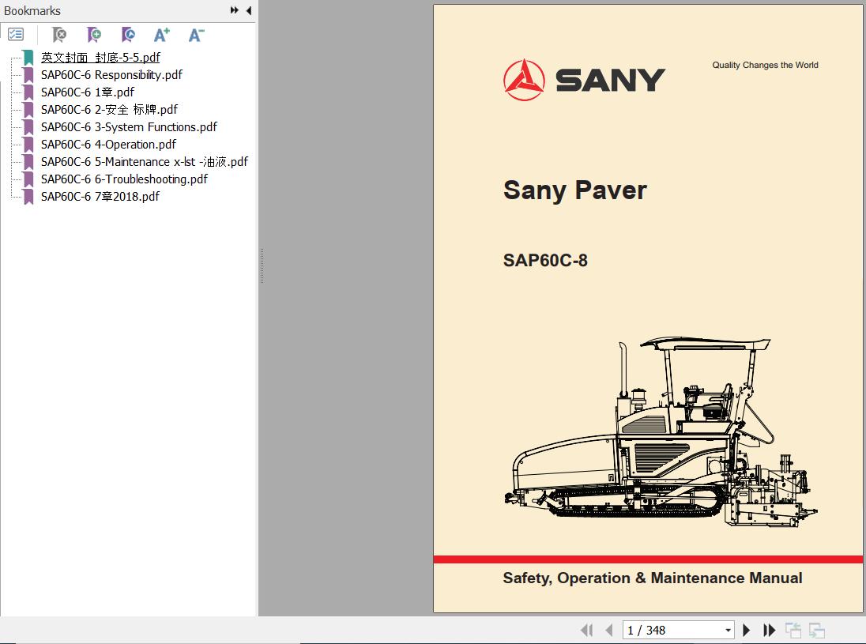
Task: Click the previous view icon
Action: coord(793,631)
